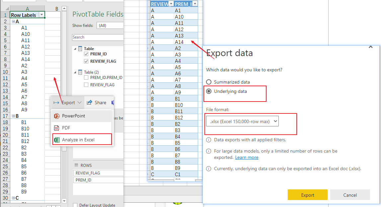Collapse the Table (2) field list node
381x207 pixels.
coord(75,72)
